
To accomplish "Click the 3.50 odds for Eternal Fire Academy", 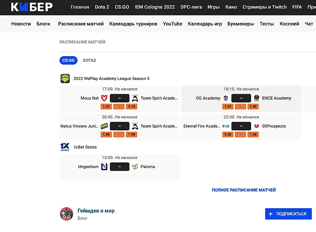I will [228, 134].
